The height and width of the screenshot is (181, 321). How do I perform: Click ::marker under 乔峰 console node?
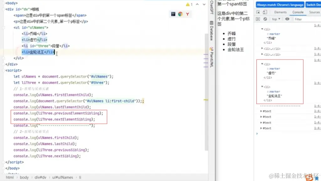click(x=273, y=34)
